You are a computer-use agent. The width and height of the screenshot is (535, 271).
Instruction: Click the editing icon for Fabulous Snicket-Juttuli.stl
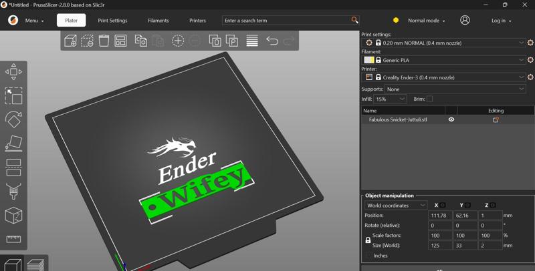point(496,119)
